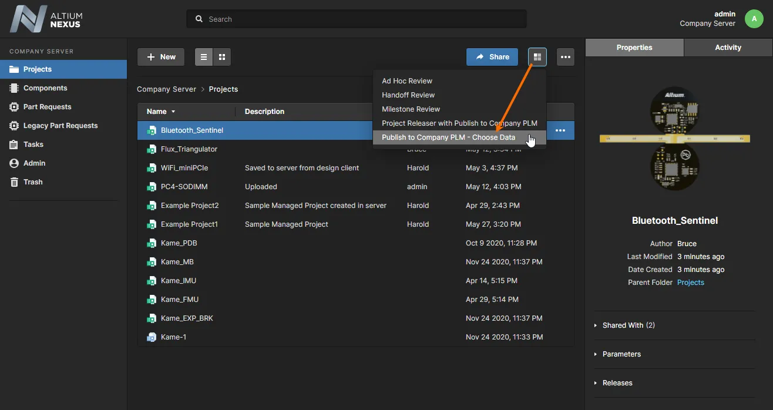773x410 pixels.
Task: Open Tasks in the sidebar
Action: (x=63, y=144)
